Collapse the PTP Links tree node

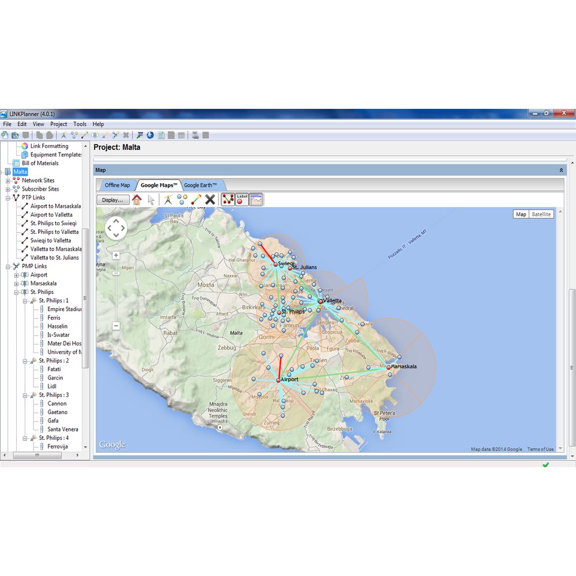click(7, 198)
